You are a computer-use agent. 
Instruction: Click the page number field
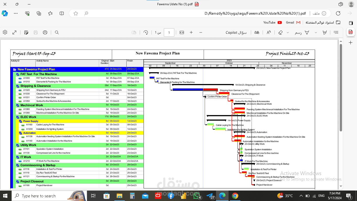tap(169, 32)
